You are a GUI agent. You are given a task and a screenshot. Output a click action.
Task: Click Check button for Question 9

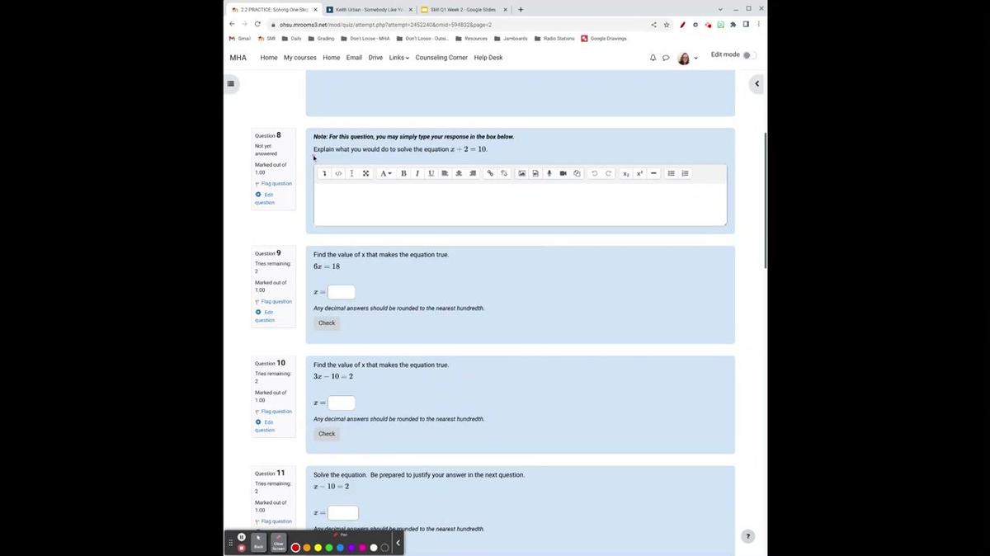(x=327, y=323)
